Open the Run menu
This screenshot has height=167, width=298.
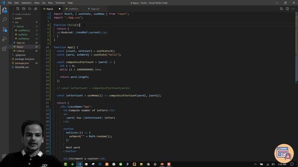pos(50,3)
